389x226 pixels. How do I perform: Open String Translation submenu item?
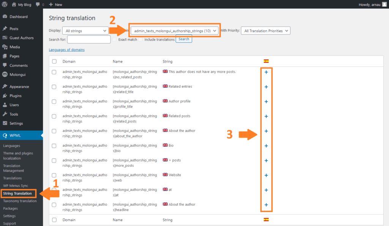17,193
